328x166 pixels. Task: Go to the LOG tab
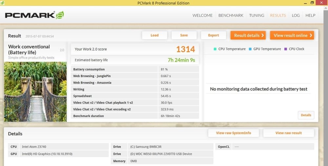click(x=296, y=15)
